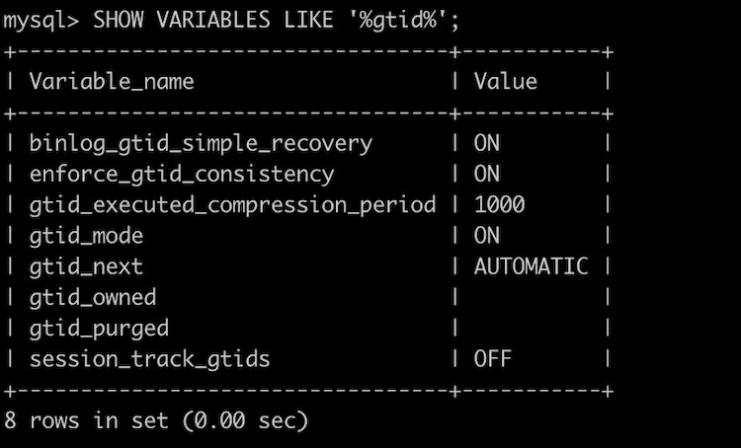Click the AUTOMATIC value for gtid_next
This screenshot has height=448, width=741.
point(531,266)
